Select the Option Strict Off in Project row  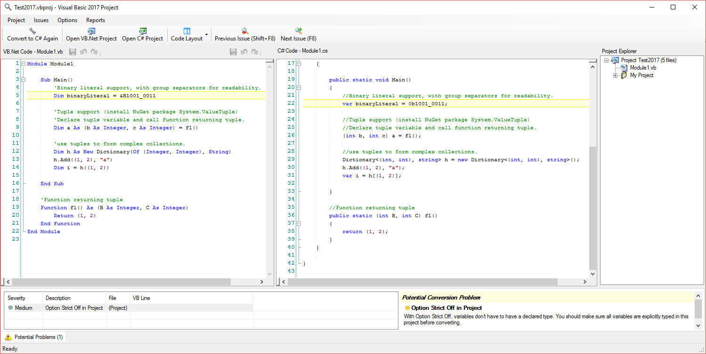tap(129, 308)
